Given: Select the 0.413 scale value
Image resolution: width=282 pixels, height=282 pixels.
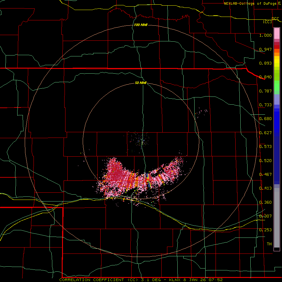Looking at the screenshot, I should click(x=265, y=188).
